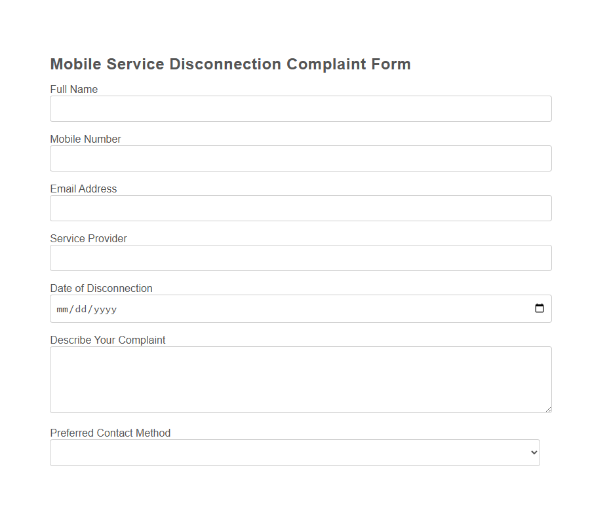Click the Mobile Number label
The width and height of the screenshot is (590, 508).
pos(85,139)
